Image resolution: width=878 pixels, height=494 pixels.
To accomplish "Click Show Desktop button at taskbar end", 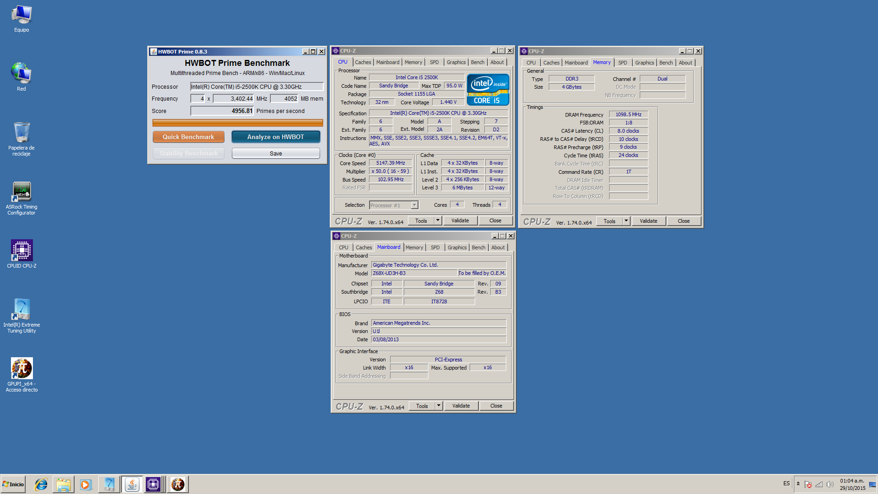I will [x=873, y=484].
